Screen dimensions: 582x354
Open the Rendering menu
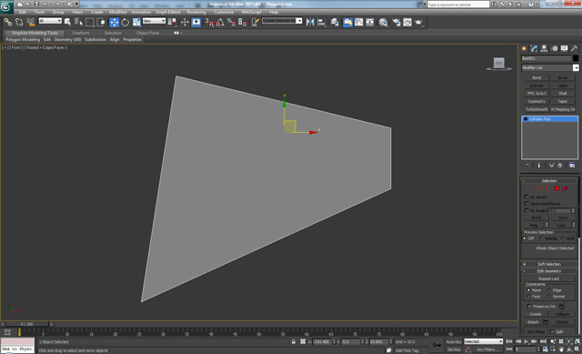click(196, 12)
